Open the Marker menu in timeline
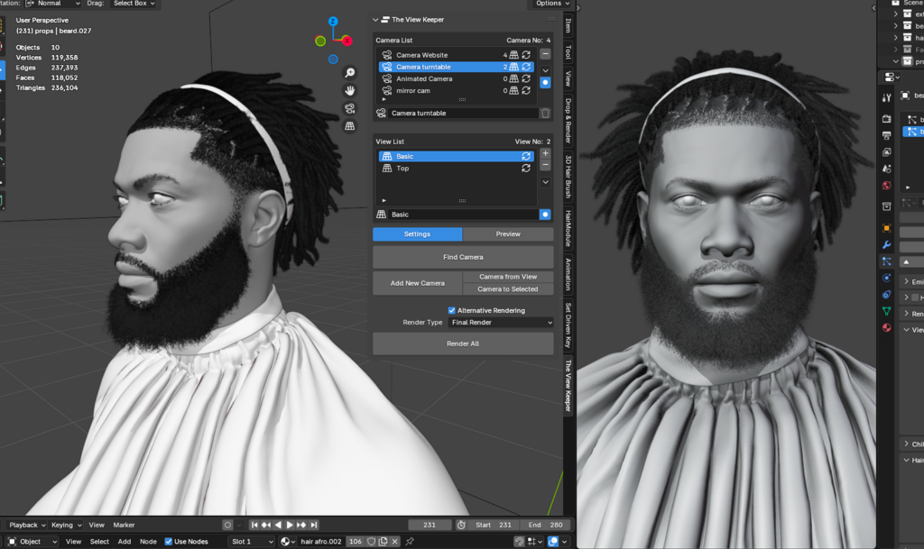 click(124, 525)
